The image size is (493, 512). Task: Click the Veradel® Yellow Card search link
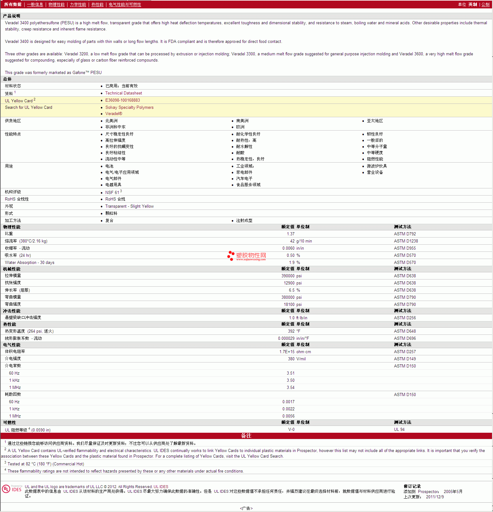point(114,113)
